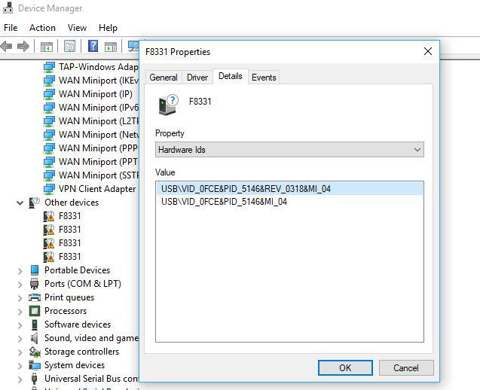This screenshot has width=480, height=390.
Task: Expand the Print queues category
Action: 20,297
